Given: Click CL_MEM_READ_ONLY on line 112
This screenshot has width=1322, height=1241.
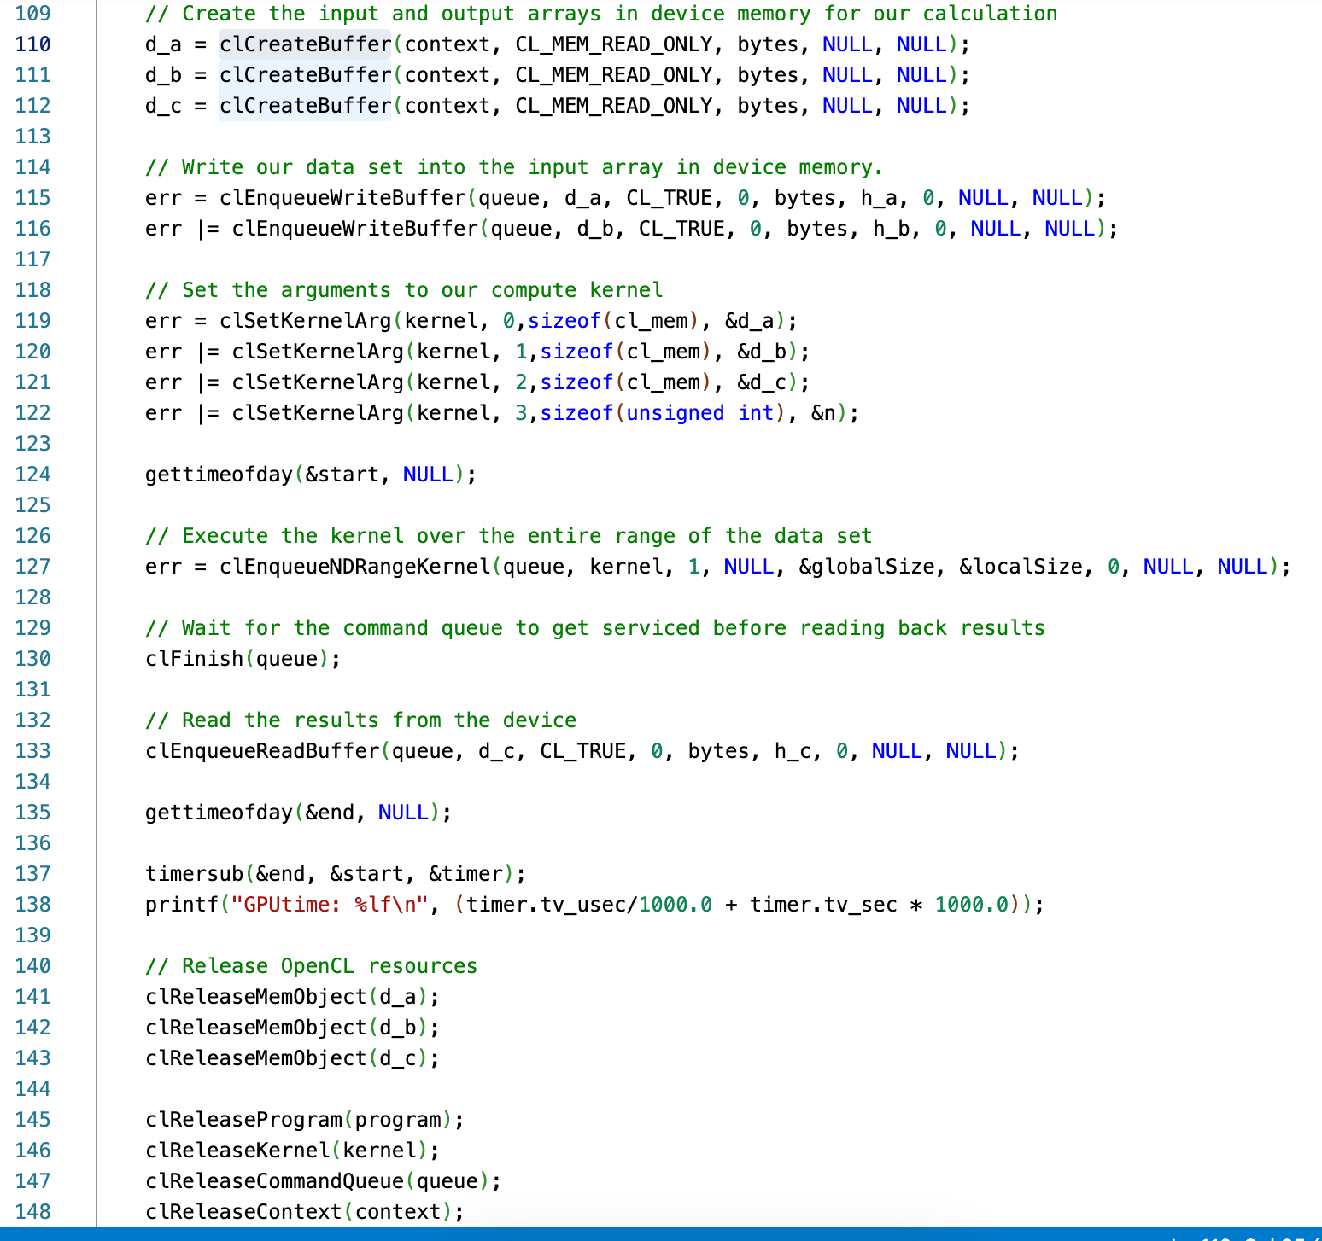Looking at the screenshot, I should (x=614, y=106).
